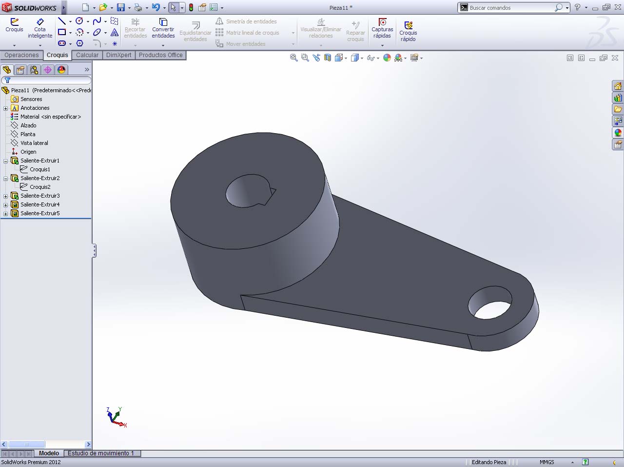The width and height of the screenshot is (624, 467).
Task: Expand the Anotaciones tree node
Action: pos(6,108)
